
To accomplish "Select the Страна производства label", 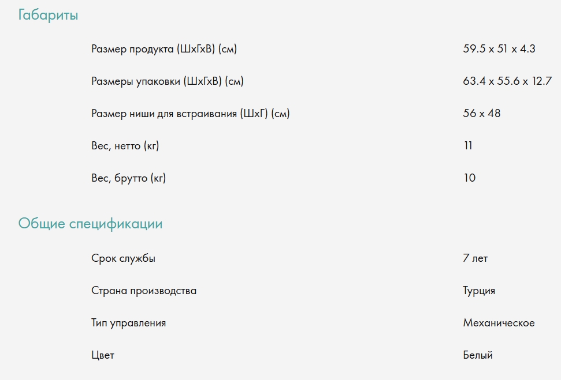I will [144, 291].
